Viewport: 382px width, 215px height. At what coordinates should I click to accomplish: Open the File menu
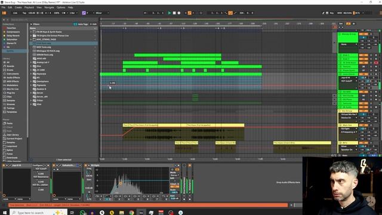coord(4,8)
